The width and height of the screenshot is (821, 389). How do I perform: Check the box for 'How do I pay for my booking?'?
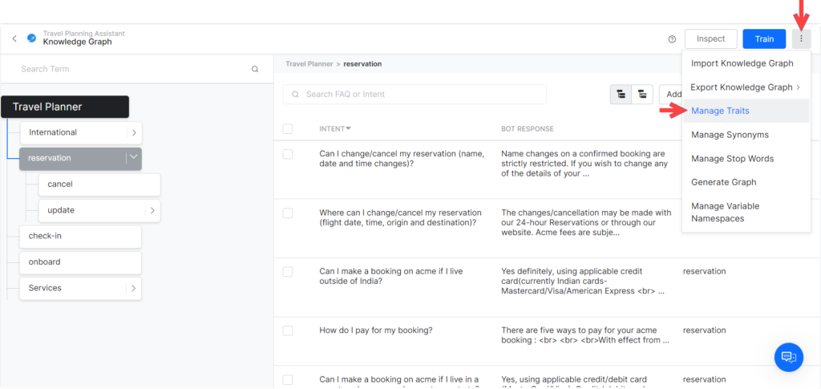pos(288,330)
